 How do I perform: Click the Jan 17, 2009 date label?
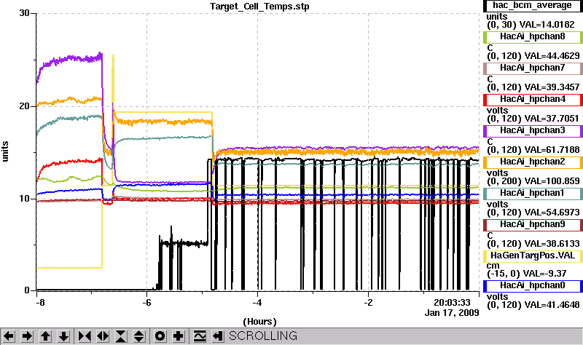[452, 313]
